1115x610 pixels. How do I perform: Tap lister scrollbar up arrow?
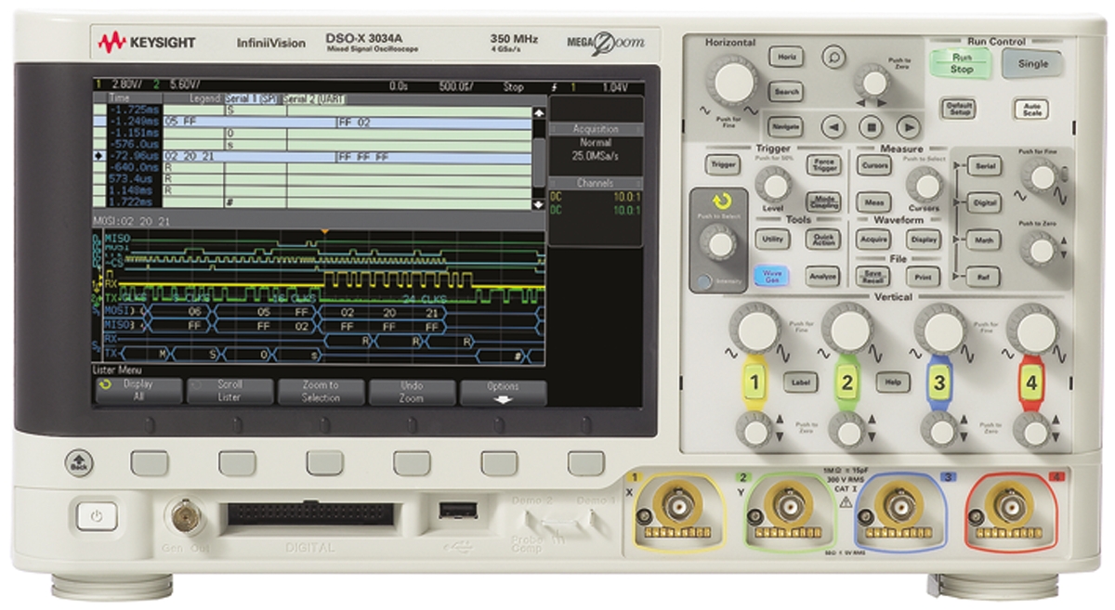[x=537, y=112]
